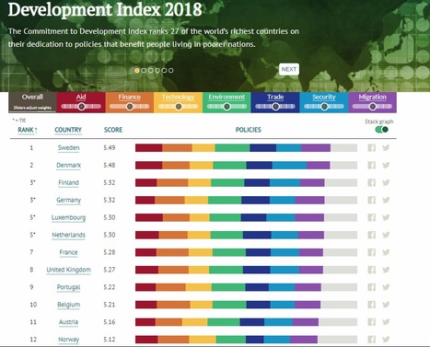Tweet Sweden's ranking via Twitter icon
This screenshot has width=430, height=347.
[x=386, y=148]
